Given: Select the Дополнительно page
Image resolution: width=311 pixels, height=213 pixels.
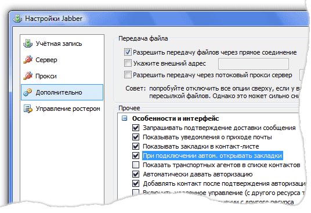Looking at the screenshot, I should pos(62,92).
